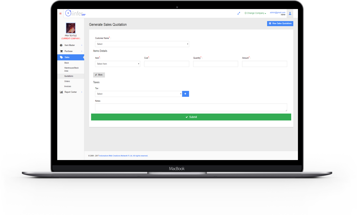
Task: Open the Warehouse/Stock Area submenu item
Action: click(71, 69)
